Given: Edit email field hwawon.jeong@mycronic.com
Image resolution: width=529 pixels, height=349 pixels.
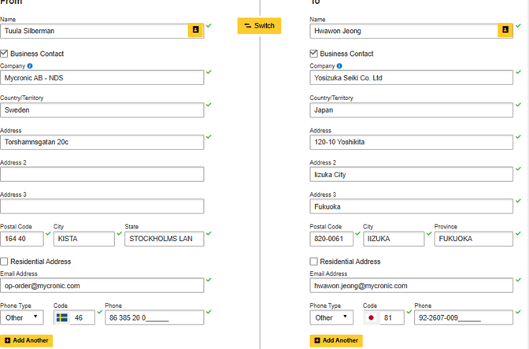Looking at the screenshot, I should click(411, 285).
